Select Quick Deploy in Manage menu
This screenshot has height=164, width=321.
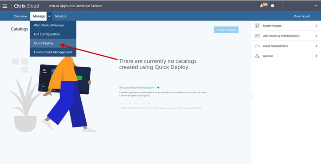53,43
